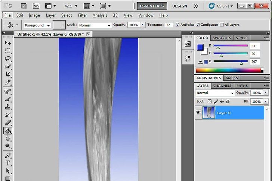
Task: Uncheck the Contiguous option
Action: [198, 25]
